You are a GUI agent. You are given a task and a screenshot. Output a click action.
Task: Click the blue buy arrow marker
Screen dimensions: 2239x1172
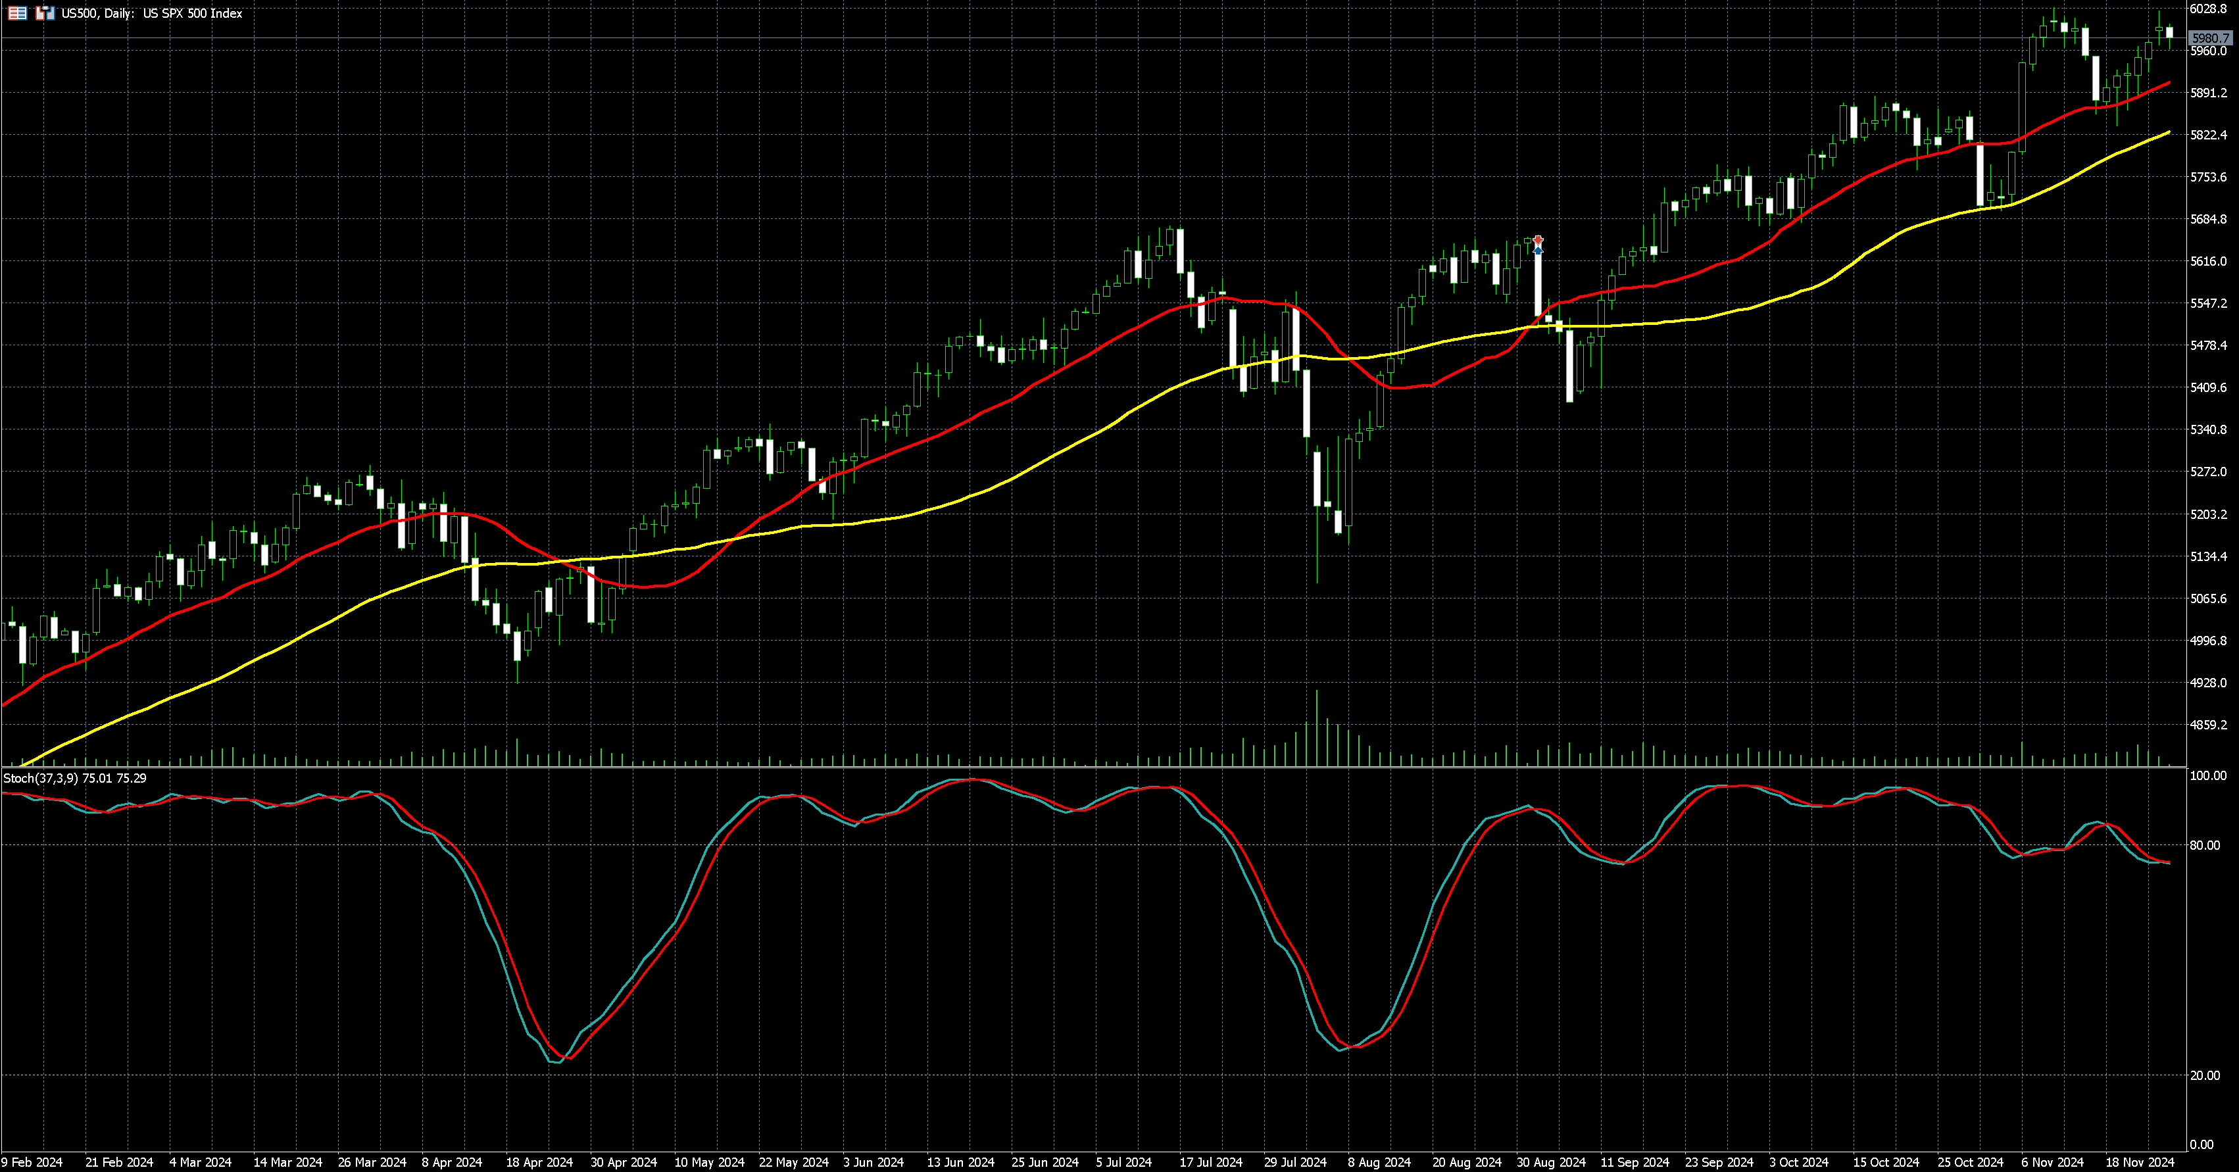(x=1538, y=250)
